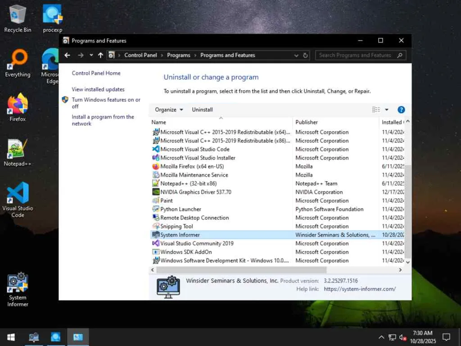The image size is (461, 346).
Task: Open View installed updates link
Action: [x=98, y=90]
